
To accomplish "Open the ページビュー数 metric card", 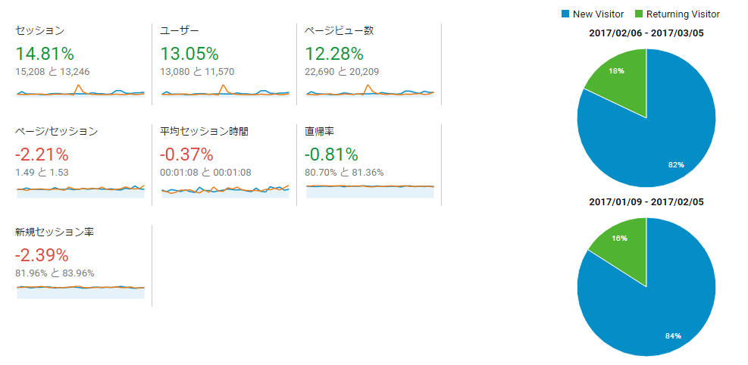I will (369, 64).
